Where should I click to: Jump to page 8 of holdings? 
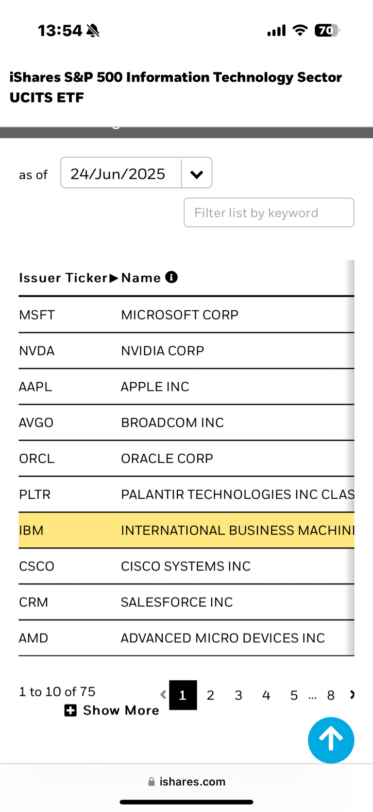pyautogui.click(x=331, y=695)
